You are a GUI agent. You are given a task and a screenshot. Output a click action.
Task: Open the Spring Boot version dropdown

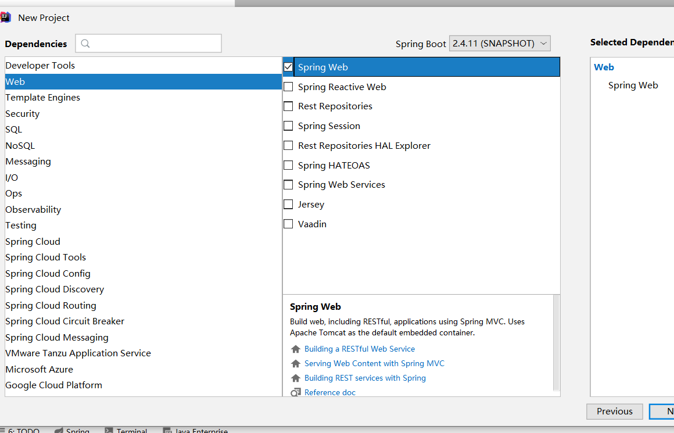(500, 44)
